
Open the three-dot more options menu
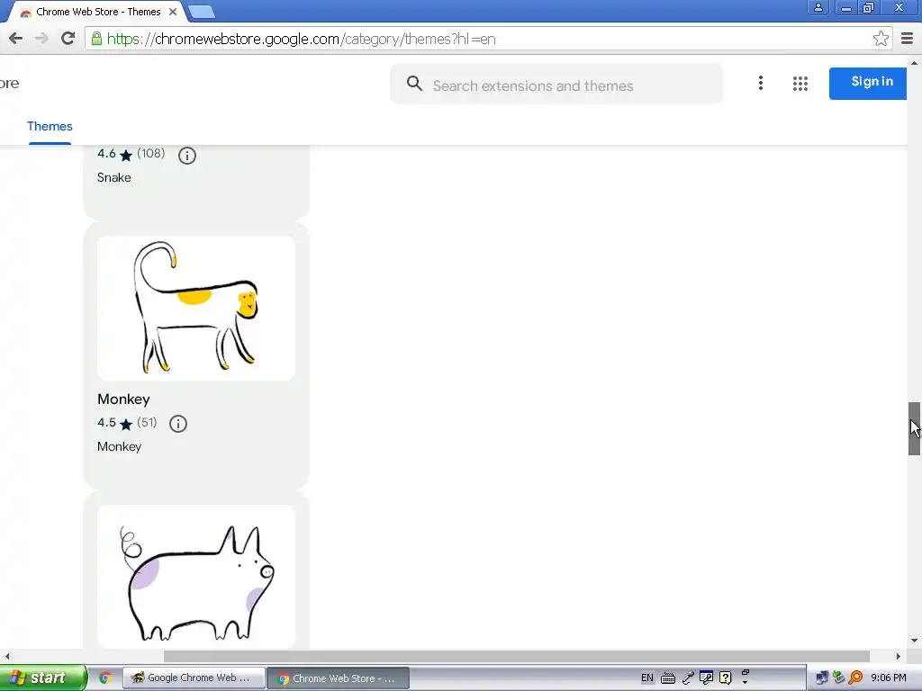click(x=760, y=84)
